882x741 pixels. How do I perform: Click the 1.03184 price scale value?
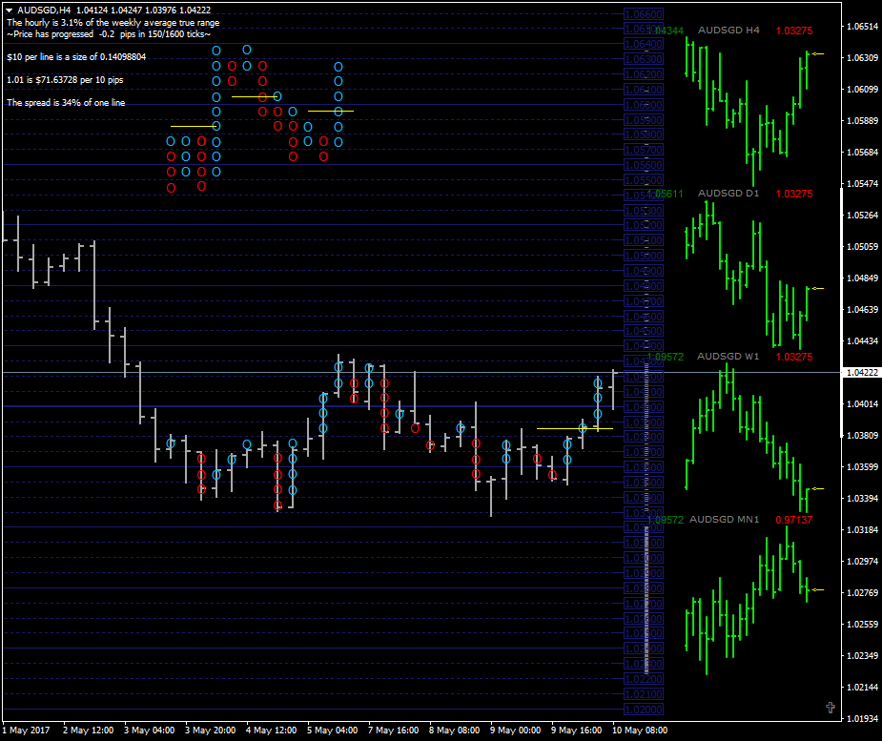pyautogui.click(x=862, y=530)
